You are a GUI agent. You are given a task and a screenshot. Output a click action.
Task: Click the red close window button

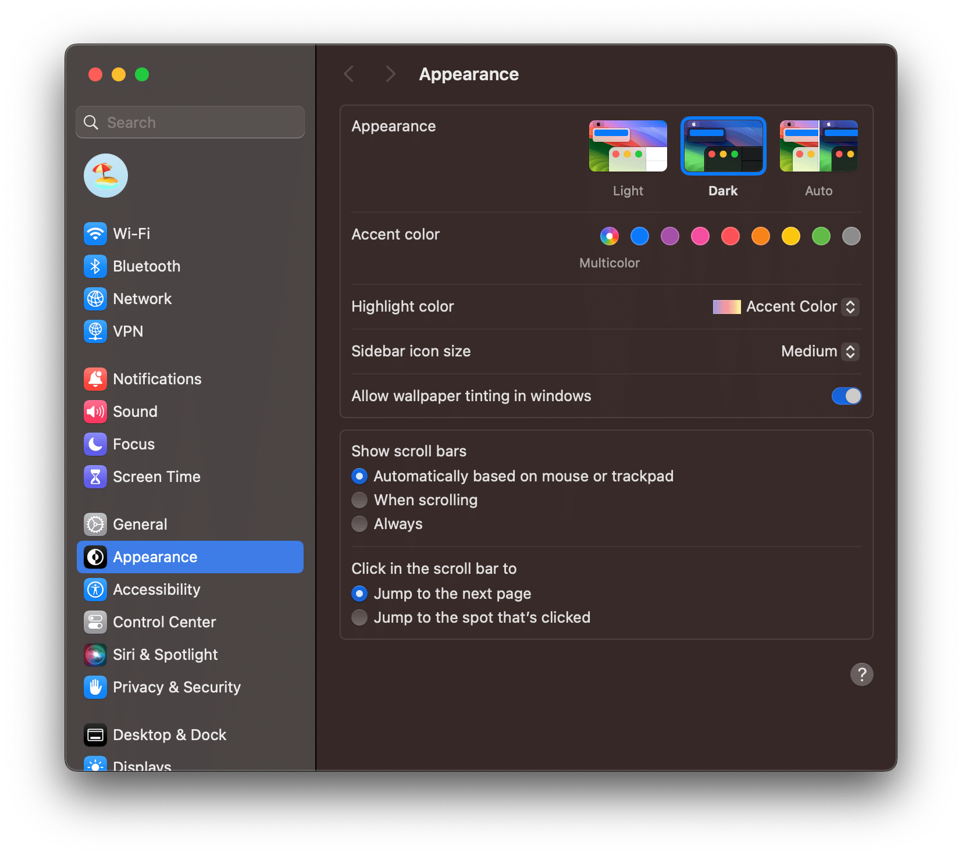[x=95, y=74]
